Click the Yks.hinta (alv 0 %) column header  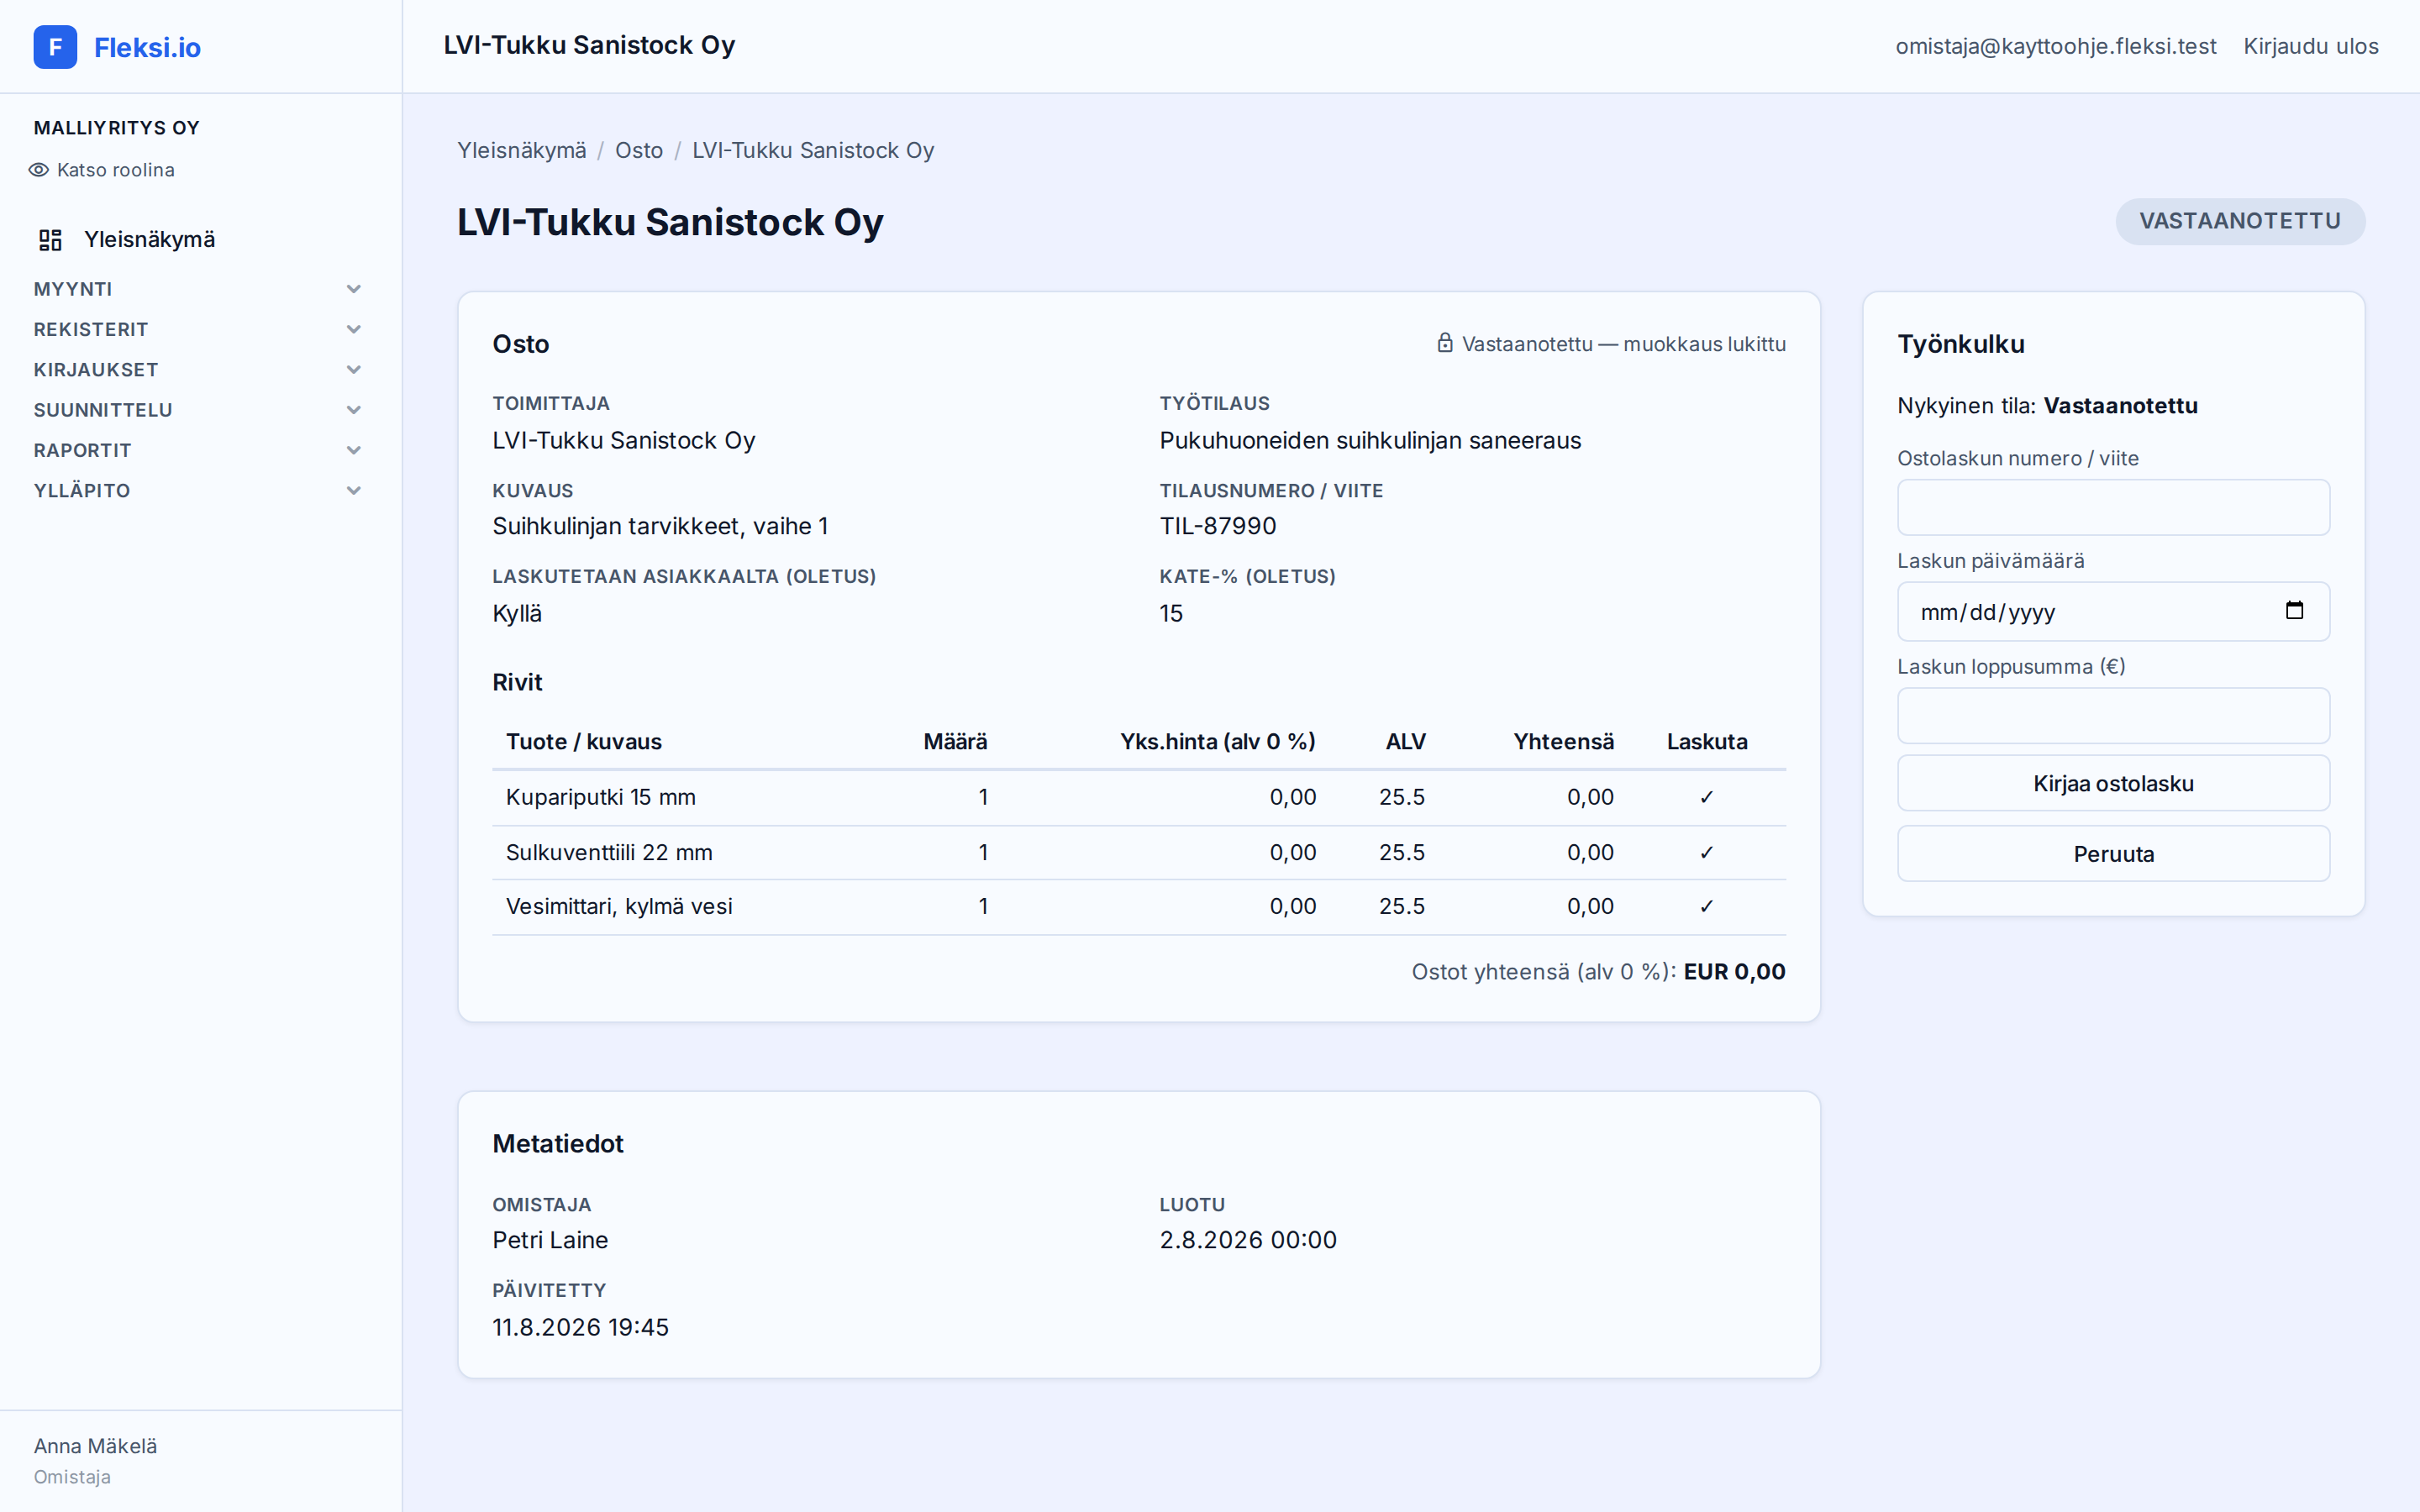click(1218, 742)
